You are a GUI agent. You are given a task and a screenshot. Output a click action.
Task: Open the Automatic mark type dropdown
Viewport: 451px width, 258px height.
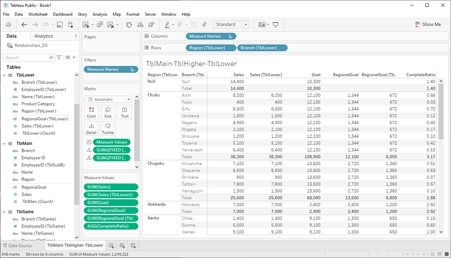pos(108,99)
